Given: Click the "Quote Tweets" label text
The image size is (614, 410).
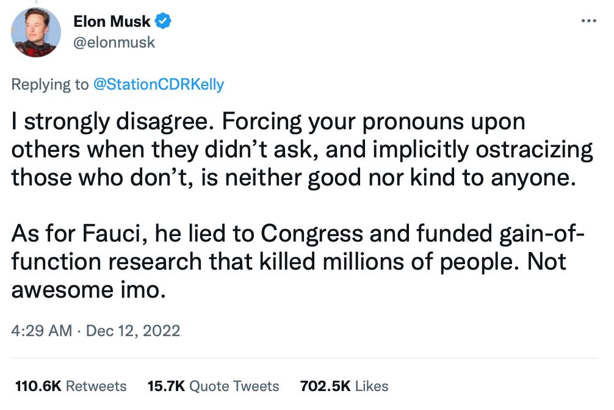Looking at the screenshot, I should click(234, 386).
